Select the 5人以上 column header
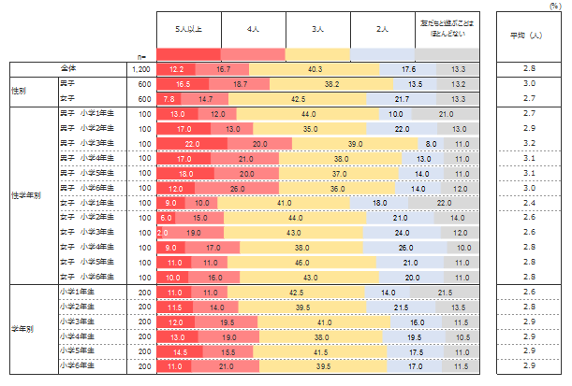 pyautogui.click(x=189, y=29)
